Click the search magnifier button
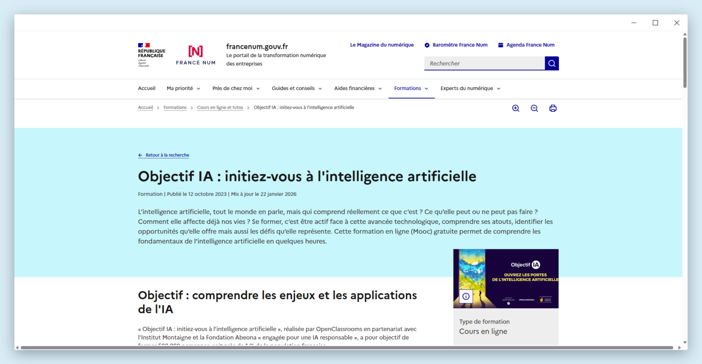 click(552, 63)
